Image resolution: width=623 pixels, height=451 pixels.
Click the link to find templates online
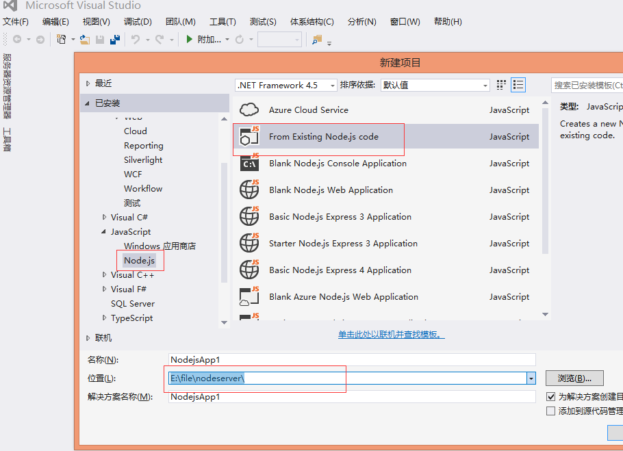coord(392,335)
